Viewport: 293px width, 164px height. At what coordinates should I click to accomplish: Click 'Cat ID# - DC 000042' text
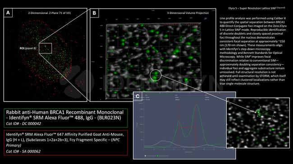click(x=23, y=124)
